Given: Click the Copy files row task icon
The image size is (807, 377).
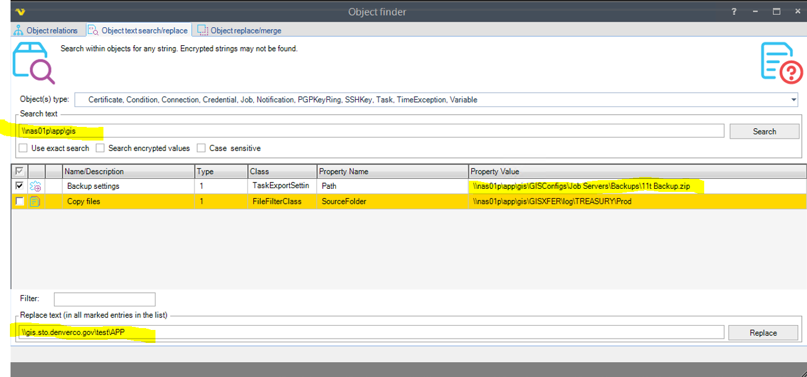Looking at the screenshot, I should pyautogui.click(x=36, y=201).
